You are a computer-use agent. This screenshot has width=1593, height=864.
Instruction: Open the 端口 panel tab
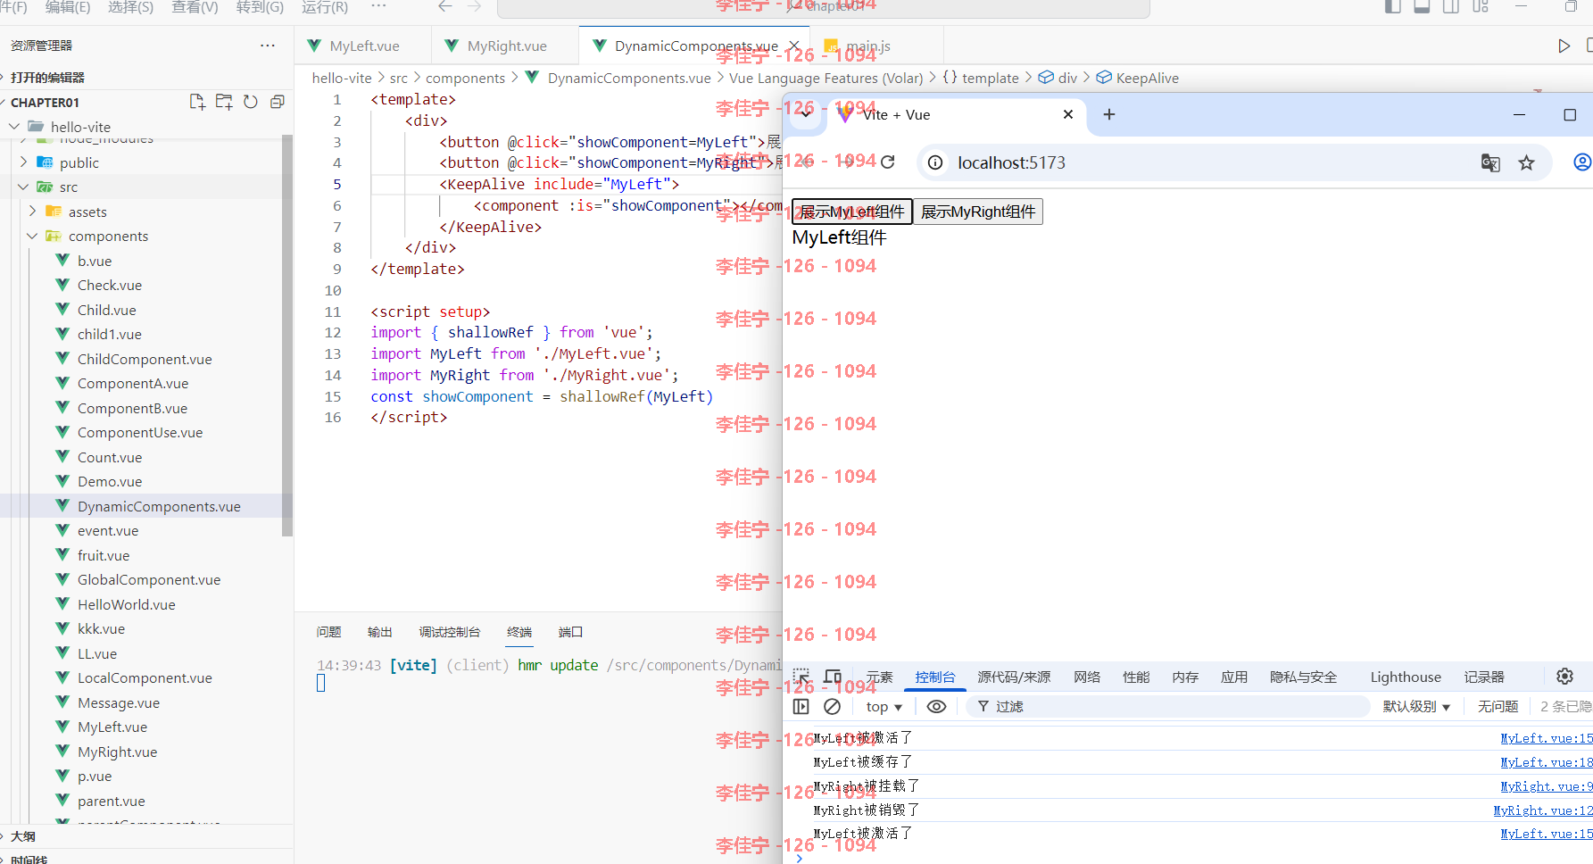tap(570, 632)
